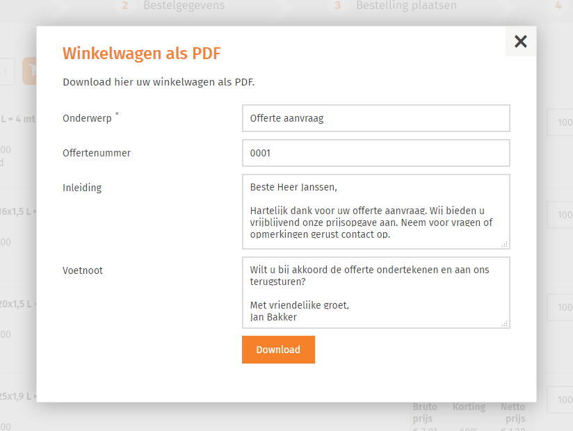Viewport: 573px width, 431px height.
Task: Click the Inleiding field label
Action: click(82, 188)
